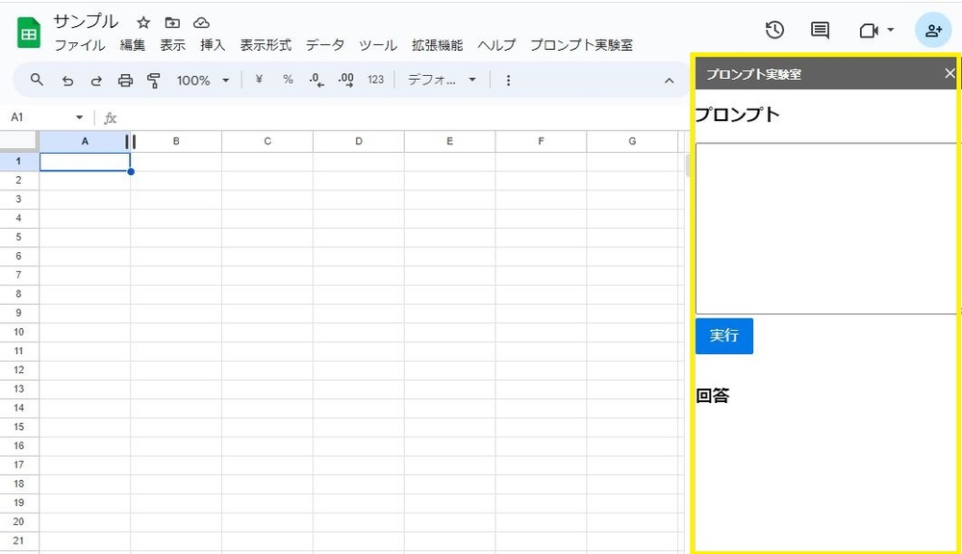Viewport: 962px width, 554px height.
Task: Star the サンプル document
Action: click(x=143, y=23)
